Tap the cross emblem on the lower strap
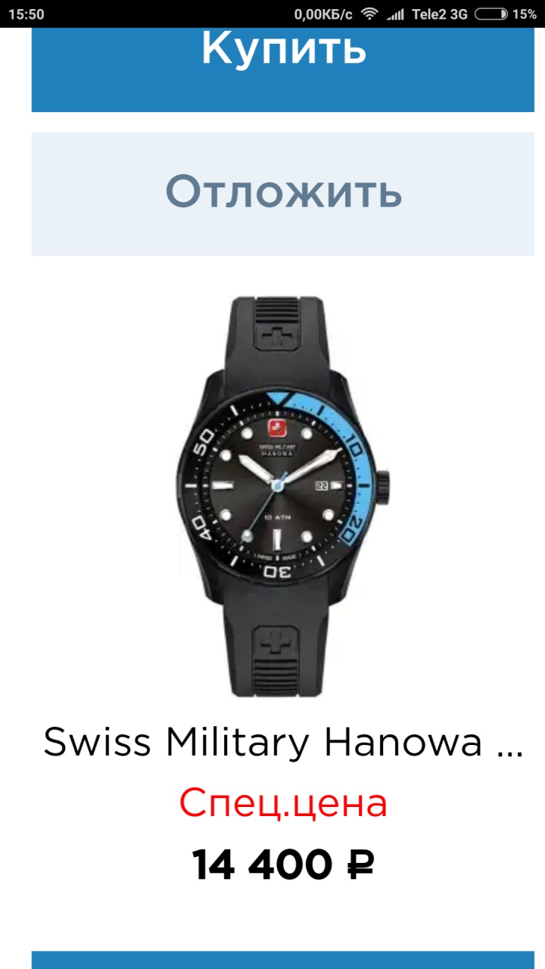 pos(278,646)
